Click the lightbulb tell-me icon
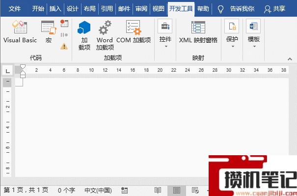 [220, 9]
